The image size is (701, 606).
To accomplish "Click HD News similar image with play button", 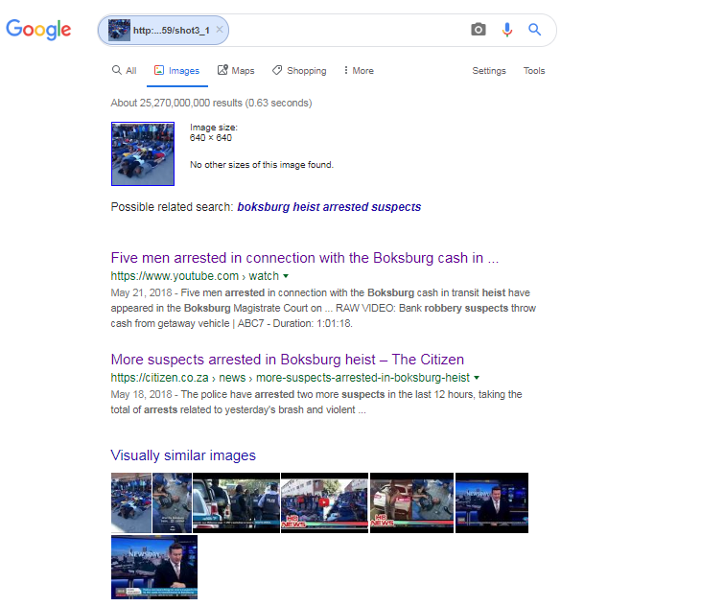I will (x=324, y=502).
